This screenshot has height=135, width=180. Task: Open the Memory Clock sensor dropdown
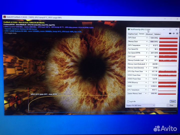click(147, 41)
